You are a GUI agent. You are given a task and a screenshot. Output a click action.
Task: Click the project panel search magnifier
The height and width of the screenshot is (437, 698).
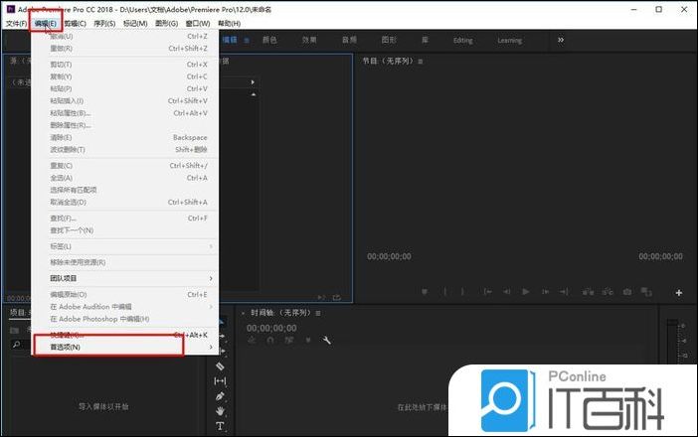pos(16,345)
